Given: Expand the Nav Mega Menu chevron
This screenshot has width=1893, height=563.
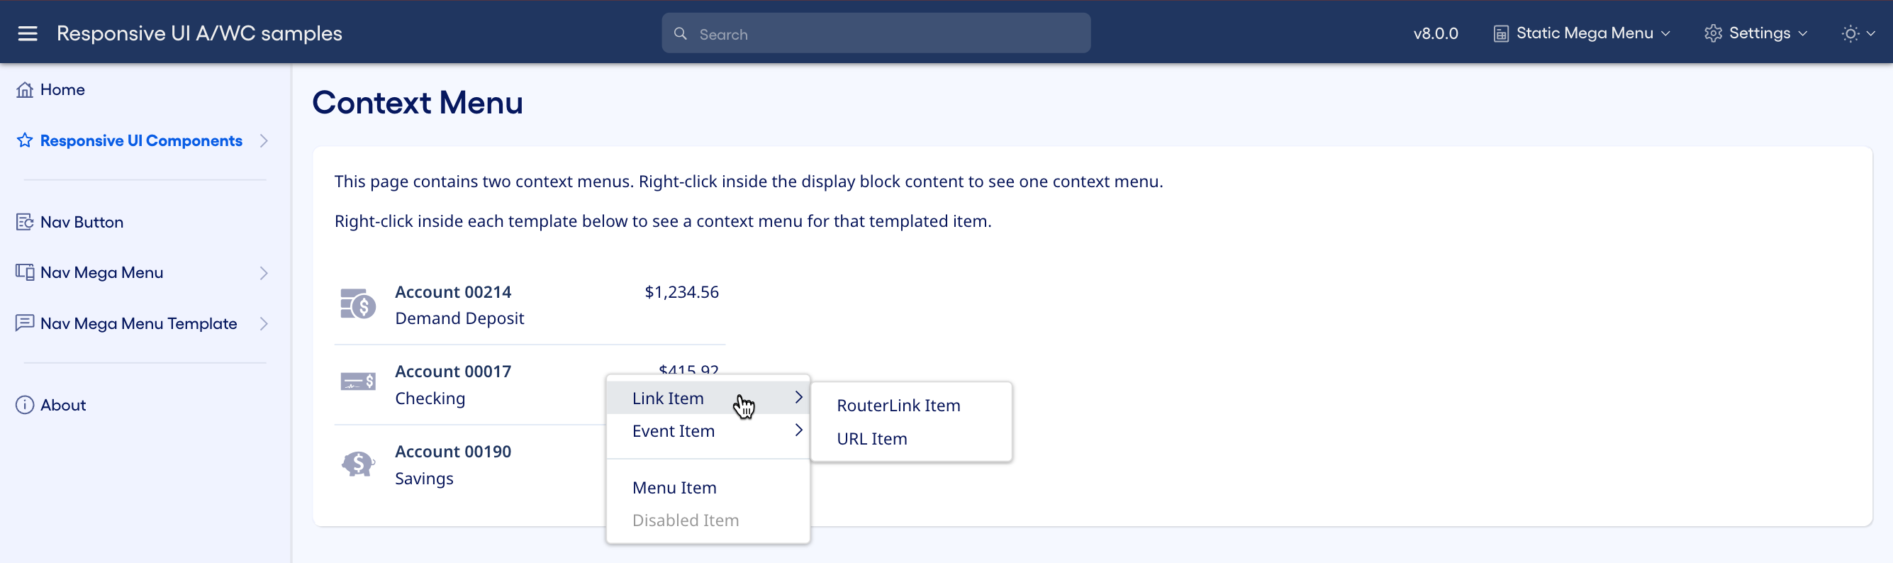Looking at the screenshot, I should pos(264,274).
